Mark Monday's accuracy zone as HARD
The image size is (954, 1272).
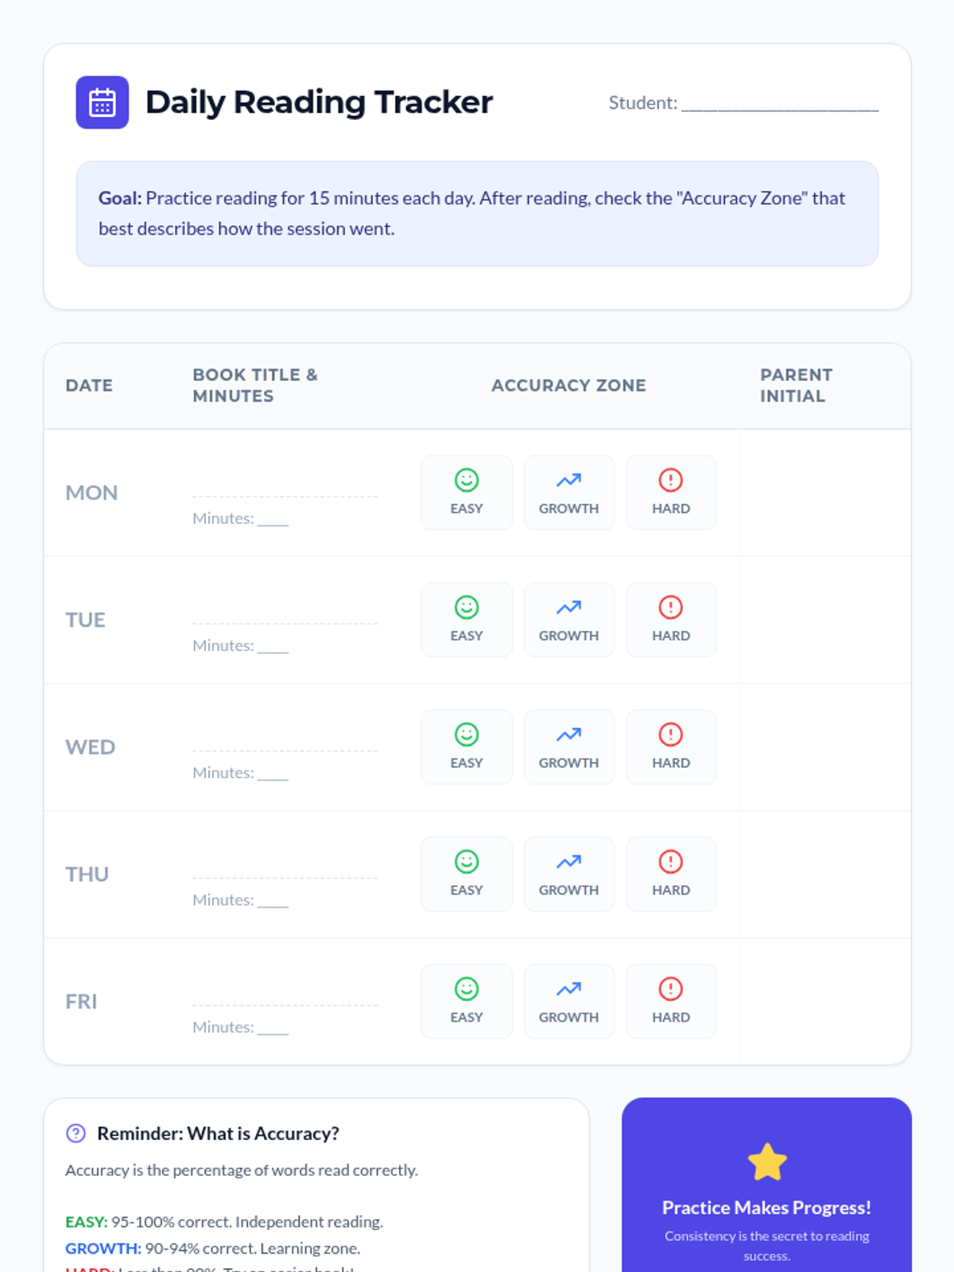[x=671, y=493]
